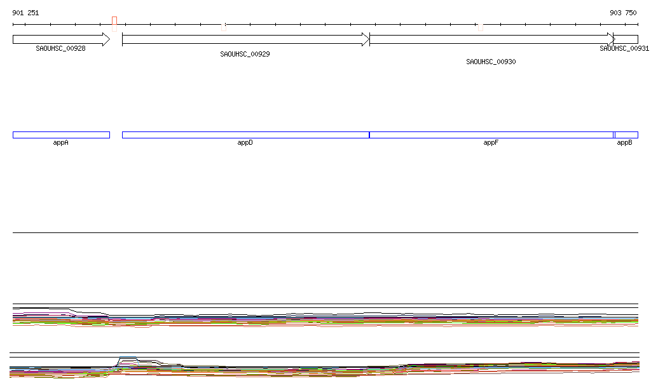Select the blue appA feature box
The height and width of the screenshot is (388, 651).
pos(61,135)
